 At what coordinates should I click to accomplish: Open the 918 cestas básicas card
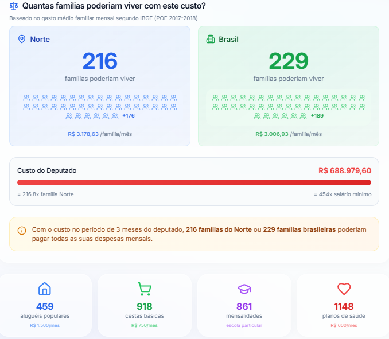pyautogui.click(x=144, y=305)
